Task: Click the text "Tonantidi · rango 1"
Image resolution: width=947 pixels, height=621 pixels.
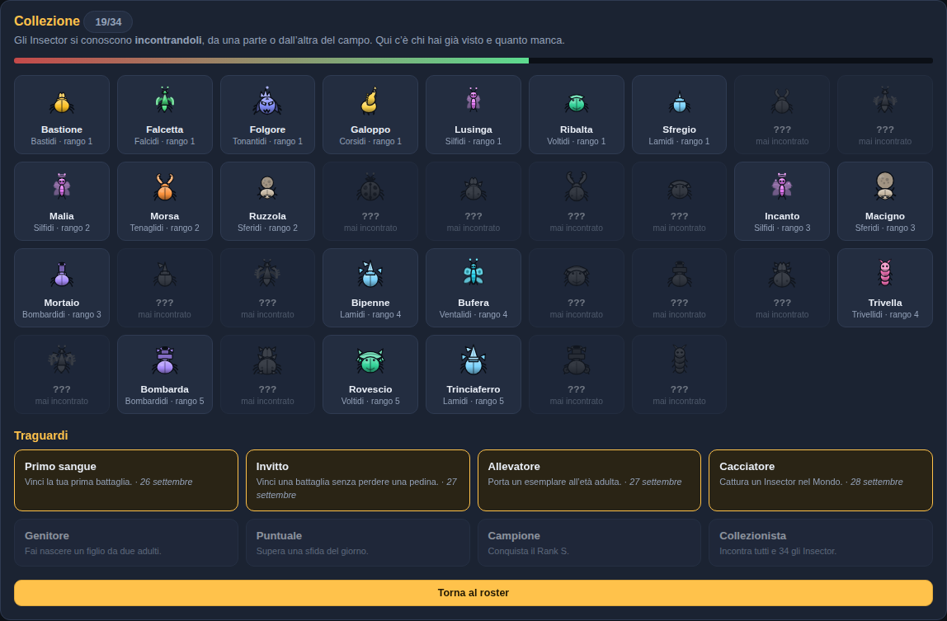Action: coord(267,141)
